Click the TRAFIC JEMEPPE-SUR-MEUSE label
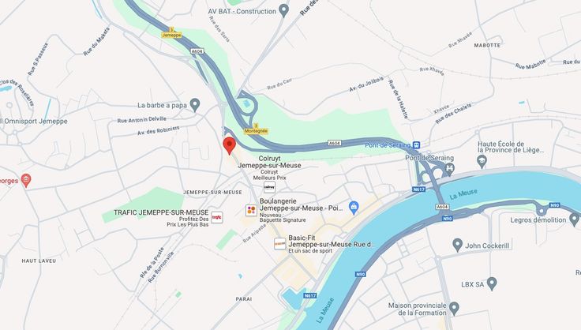The image size is (581, 330). coord(161,212)
